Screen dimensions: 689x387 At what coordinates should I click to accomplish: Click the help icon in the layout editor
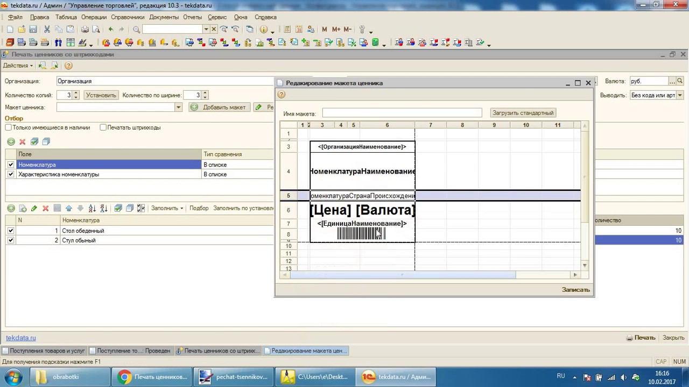click(281, 95)
